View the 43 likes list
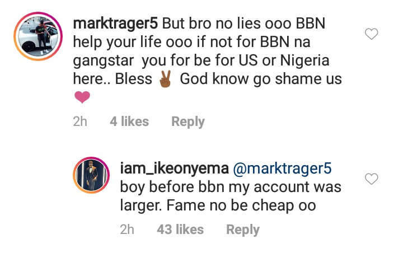 pyautogui.click(x=180, y=229)
